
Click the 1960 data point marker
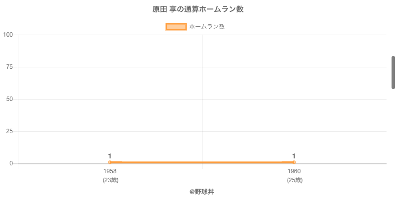pos(294,162)
